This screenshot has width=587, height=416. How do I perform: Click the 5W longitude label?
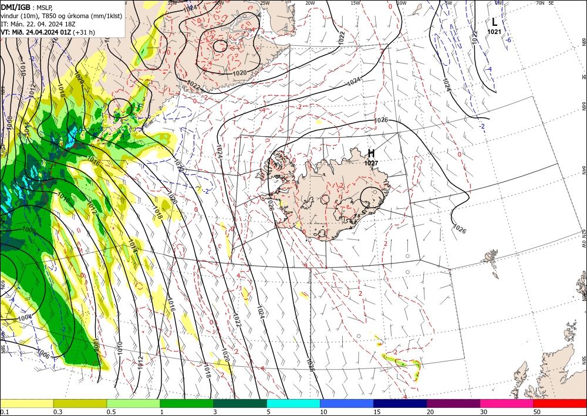click(449, 3)
